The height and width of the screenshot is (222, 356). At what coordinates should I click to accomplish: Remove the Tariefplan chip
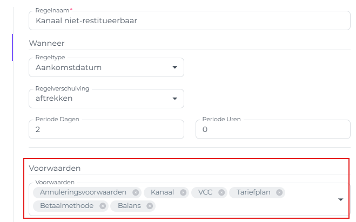click(279, 192)
